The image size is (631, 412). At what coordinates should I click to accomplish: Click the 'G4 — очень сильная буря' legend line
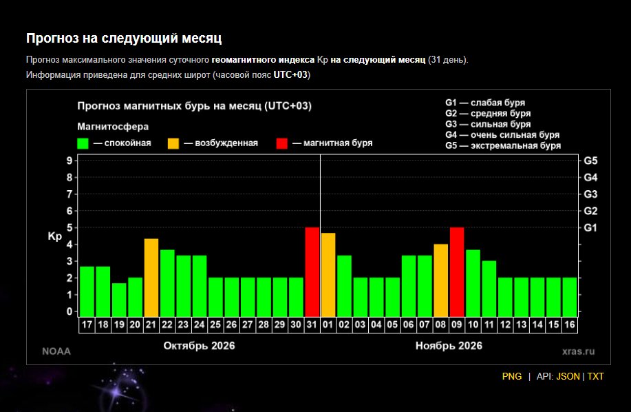point(502,135)
